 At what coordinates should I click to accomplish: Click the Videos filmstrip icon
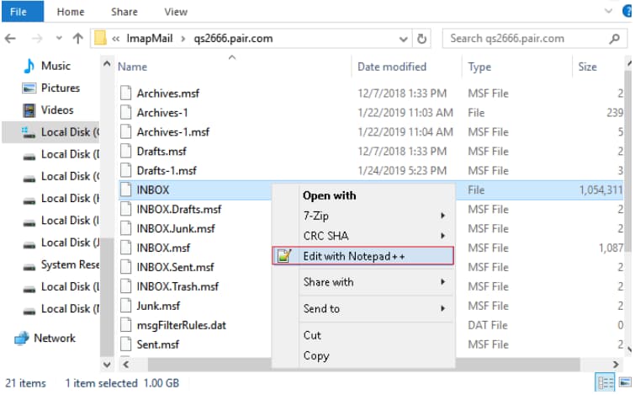point(29,109)
